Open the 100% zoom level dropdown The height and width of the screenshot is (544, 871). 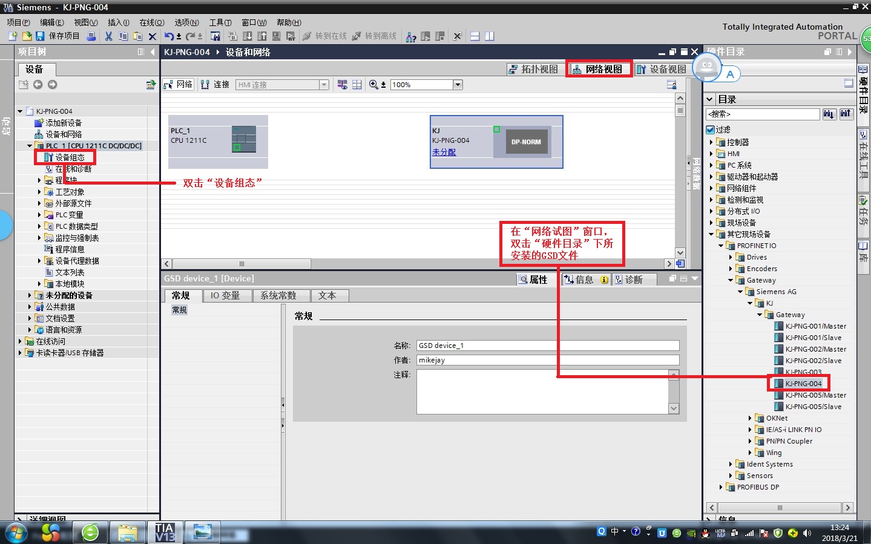(x=458, y=85)
